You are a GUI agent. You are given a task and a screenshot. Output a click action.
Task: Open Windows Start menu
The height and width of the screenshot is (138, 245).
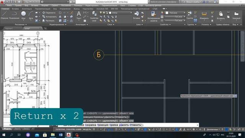click(3, 135)
